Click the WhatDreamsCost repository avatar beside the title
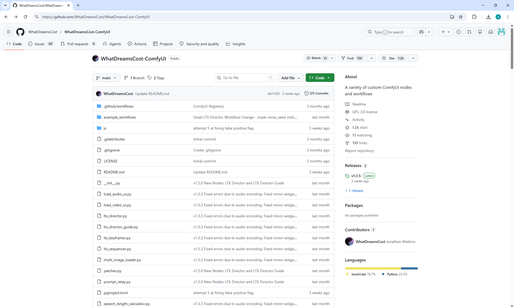The height and width of the screenshot is (308, 514). pyautogui.click(x=96, y=58)
